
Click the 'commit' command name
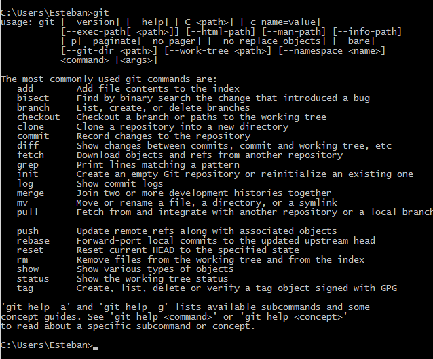pos(33,136)
